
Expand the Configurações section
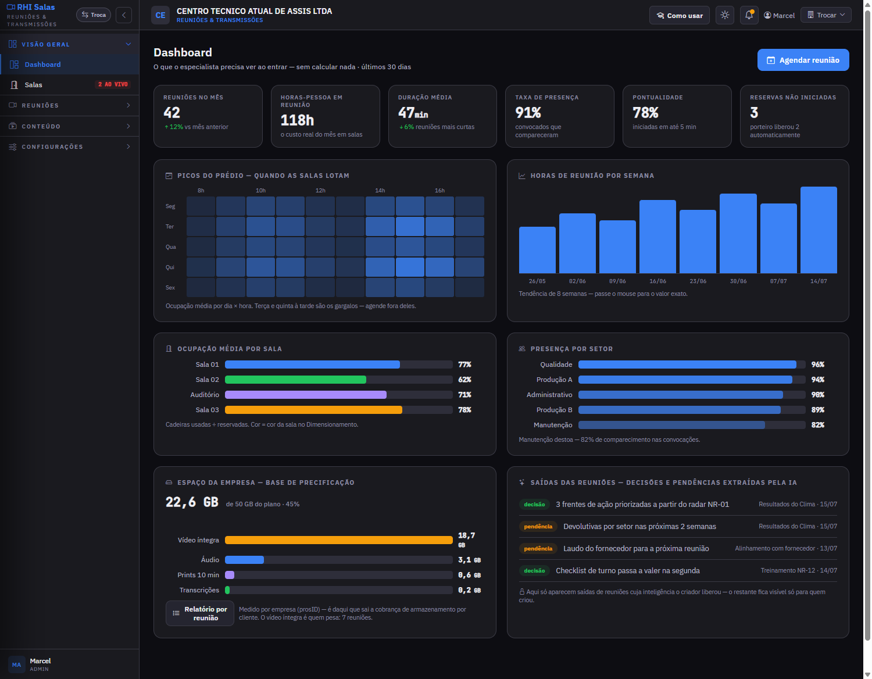click(x=70, y=147)
